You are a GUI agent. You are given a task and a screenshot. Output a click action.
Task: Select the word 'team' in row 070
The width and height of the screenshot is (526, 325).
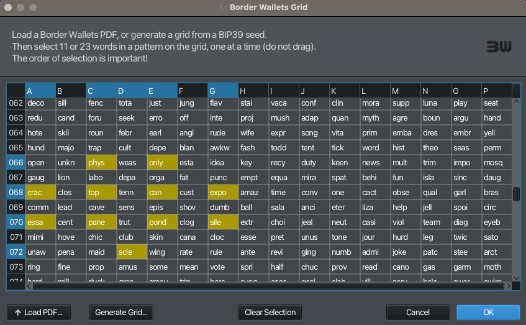(x=436, y=222)
